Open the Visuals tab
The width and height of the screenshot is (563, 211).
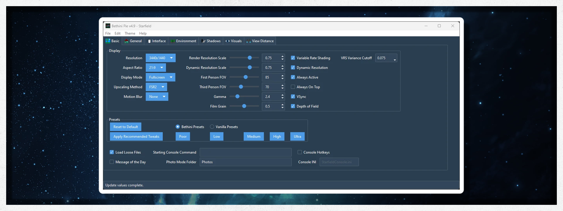tap(234, 41)
